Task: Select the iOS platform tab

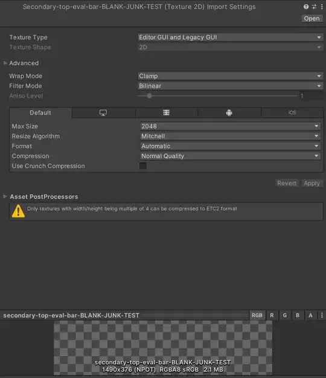Action: coord(292,113)
